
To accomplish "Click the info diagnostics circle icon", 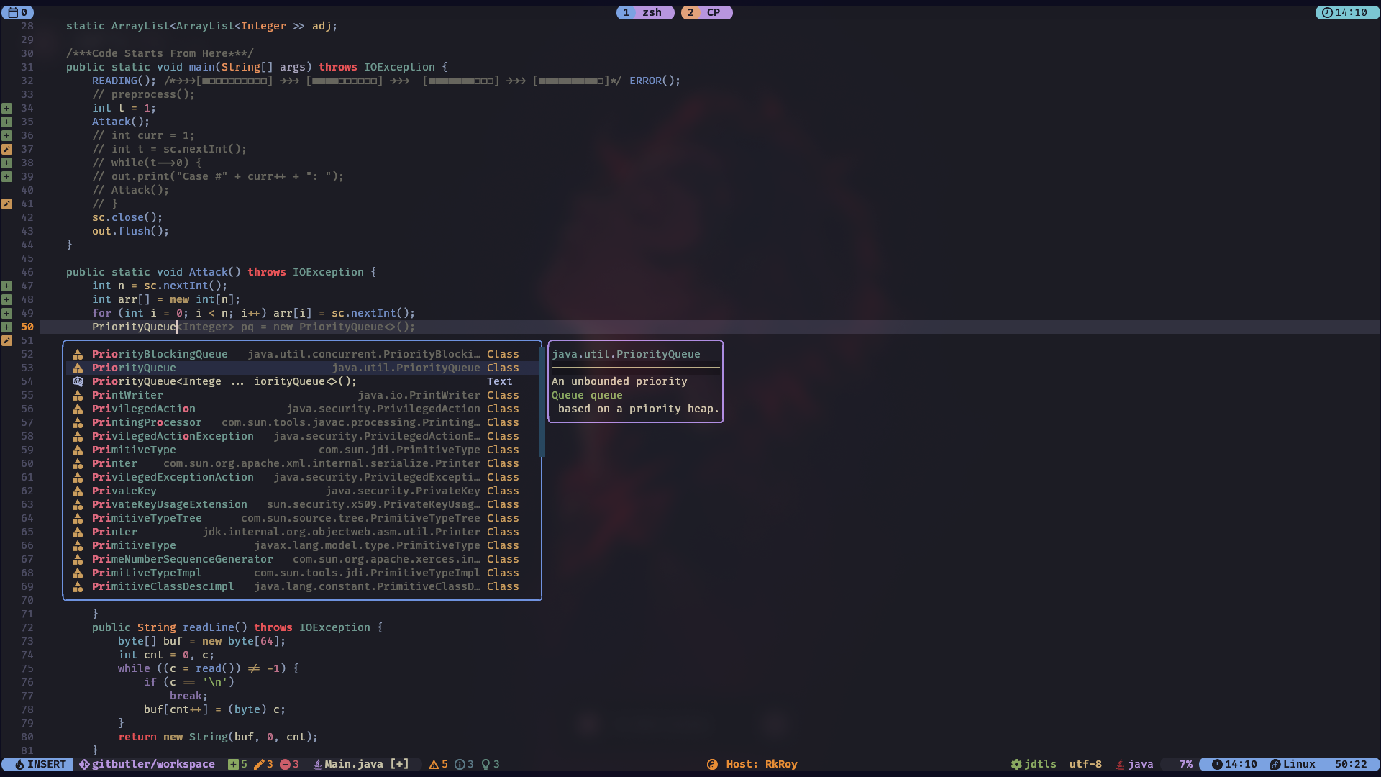I will (x=460, y=764).
